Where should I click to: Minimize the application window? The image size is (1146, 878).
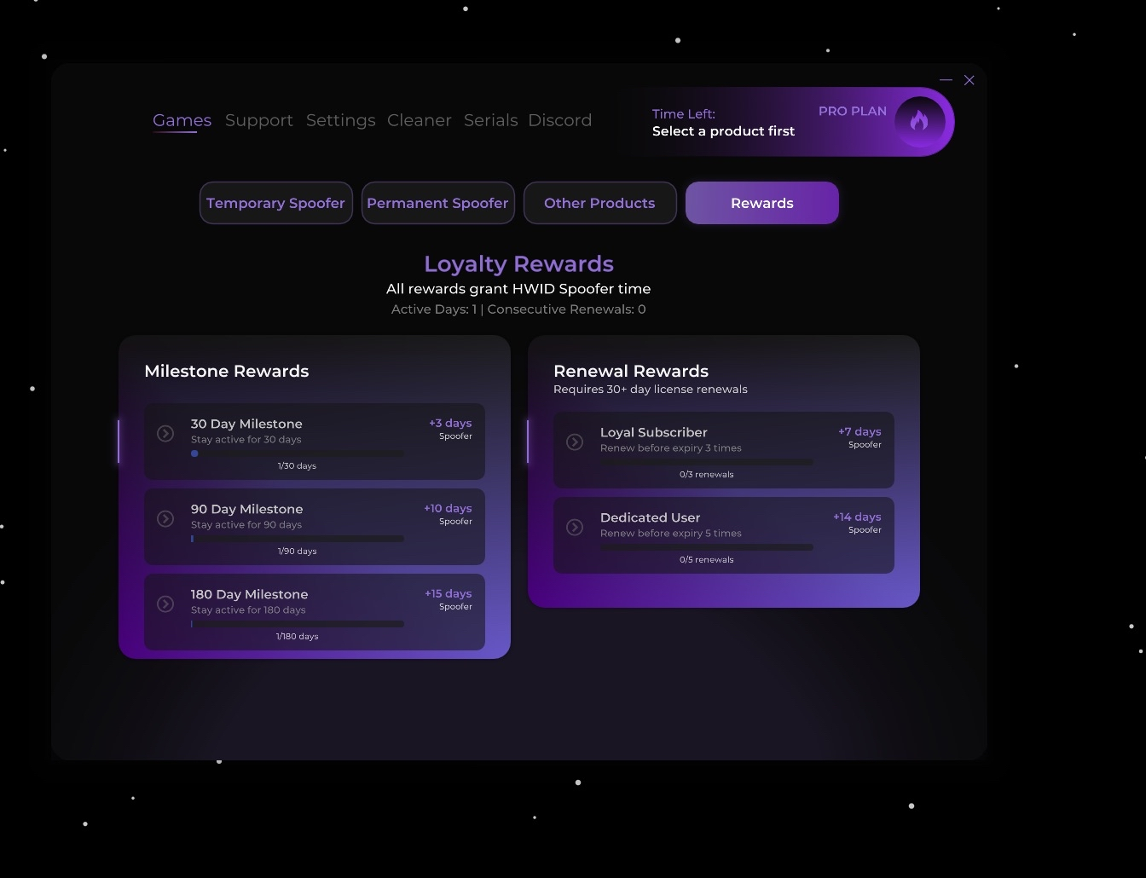[x=946, y=80]
